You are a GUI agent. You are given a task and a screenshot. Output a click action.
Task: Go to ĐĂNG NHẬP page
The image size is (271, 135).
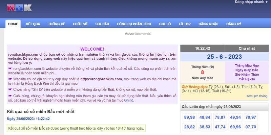[208, 24]
